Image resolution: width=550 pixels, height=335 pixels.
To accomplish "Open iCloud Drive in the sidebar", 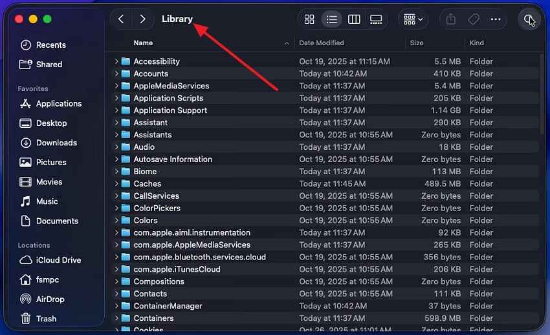I will click(50, 260).
